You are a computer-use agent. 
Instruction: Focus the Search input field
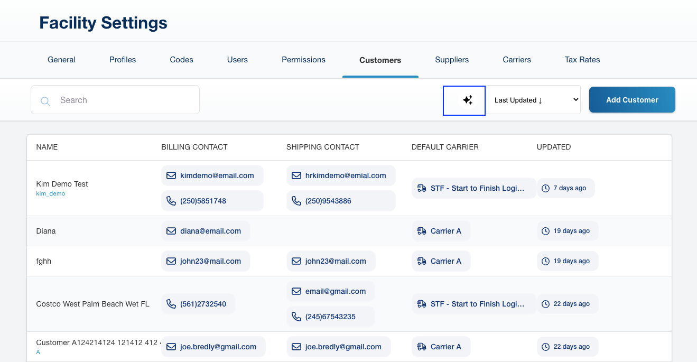122,100
